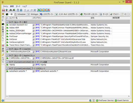
Task: Open the ガード menu
Action: 18,6
